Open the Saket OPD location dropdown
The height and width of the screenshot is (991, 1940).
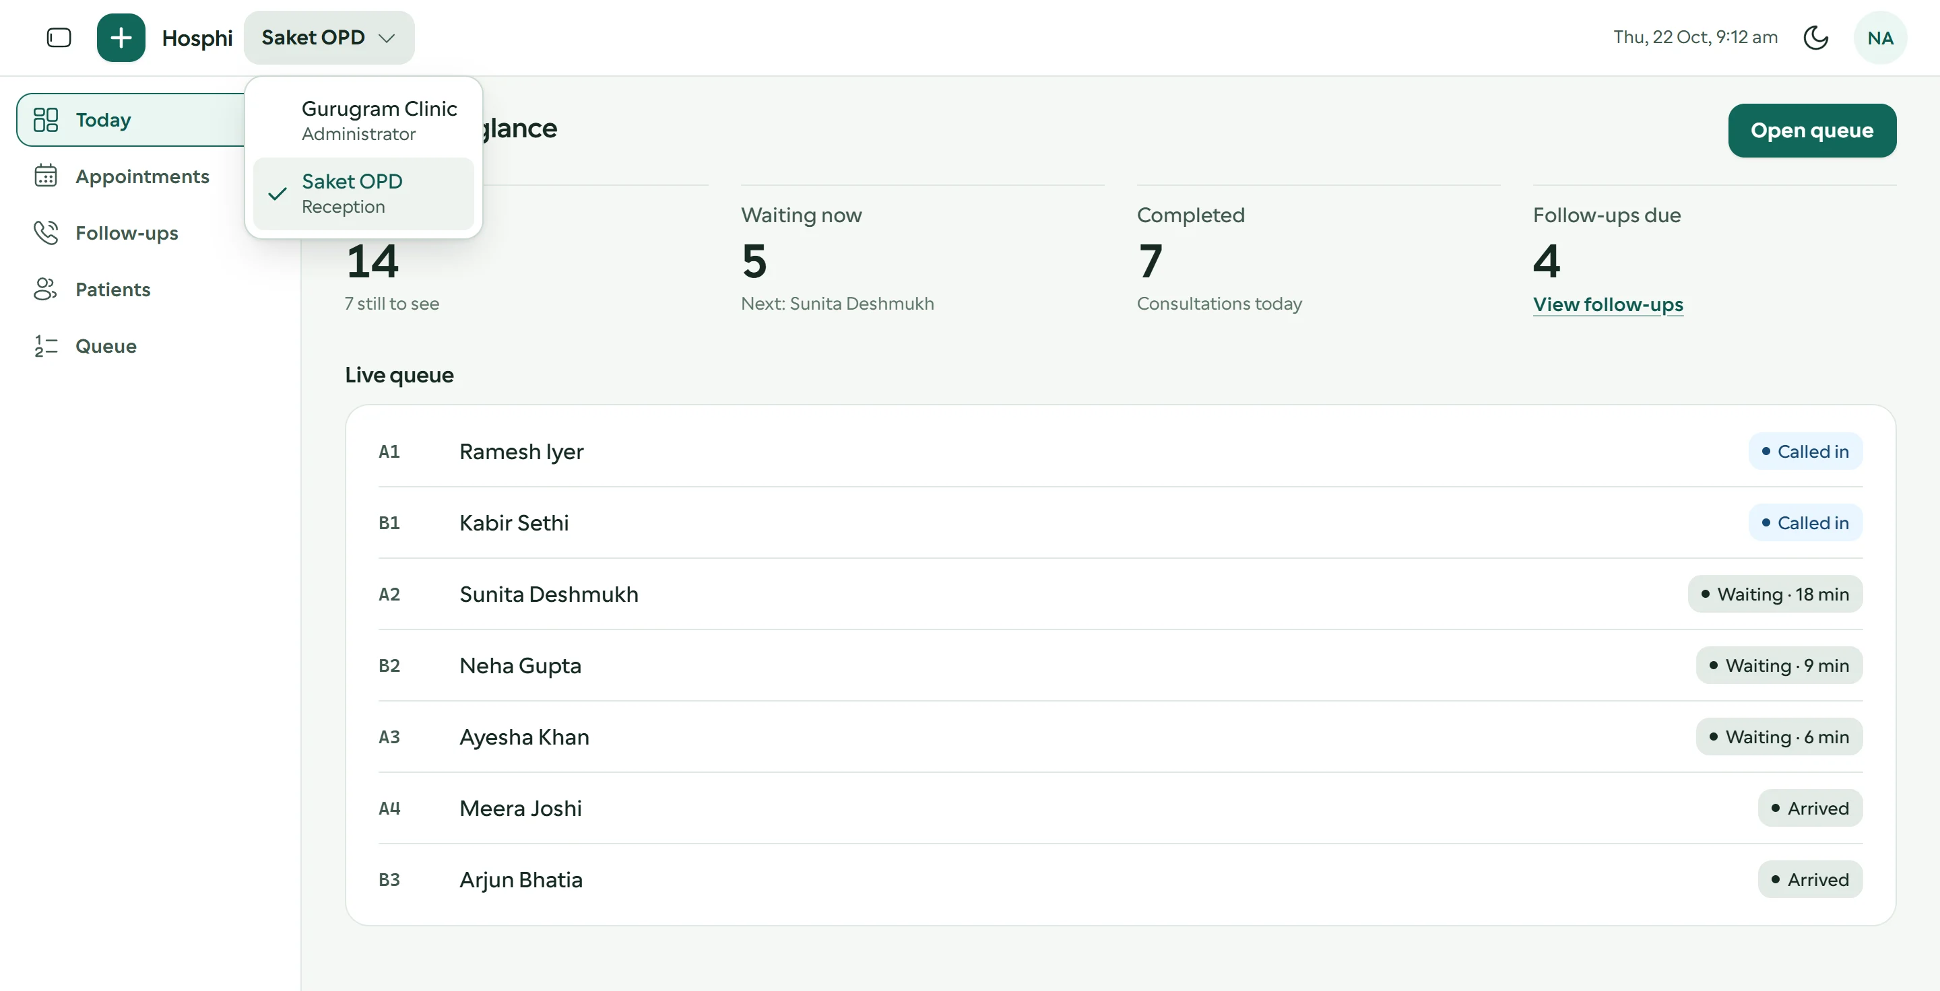click(329, 38)
